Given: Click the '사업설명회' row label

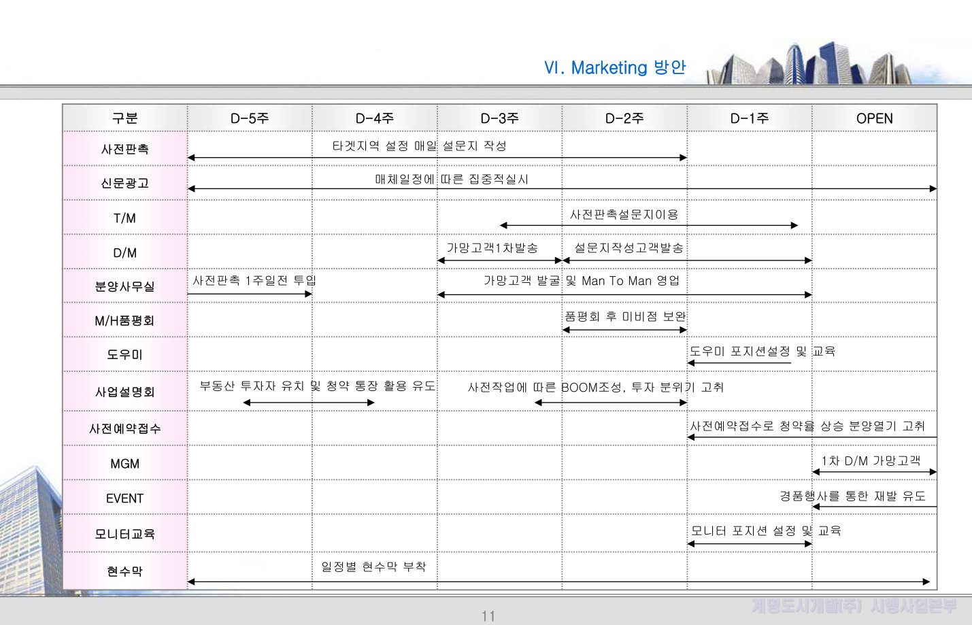Looking at the screenshot, I should click(125, 392).
